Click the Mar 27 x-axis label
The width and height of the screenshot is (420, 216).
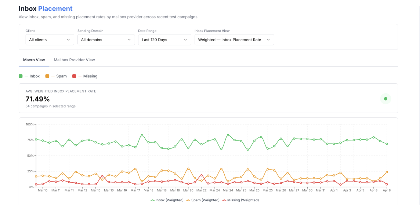[x=294, y=191]
